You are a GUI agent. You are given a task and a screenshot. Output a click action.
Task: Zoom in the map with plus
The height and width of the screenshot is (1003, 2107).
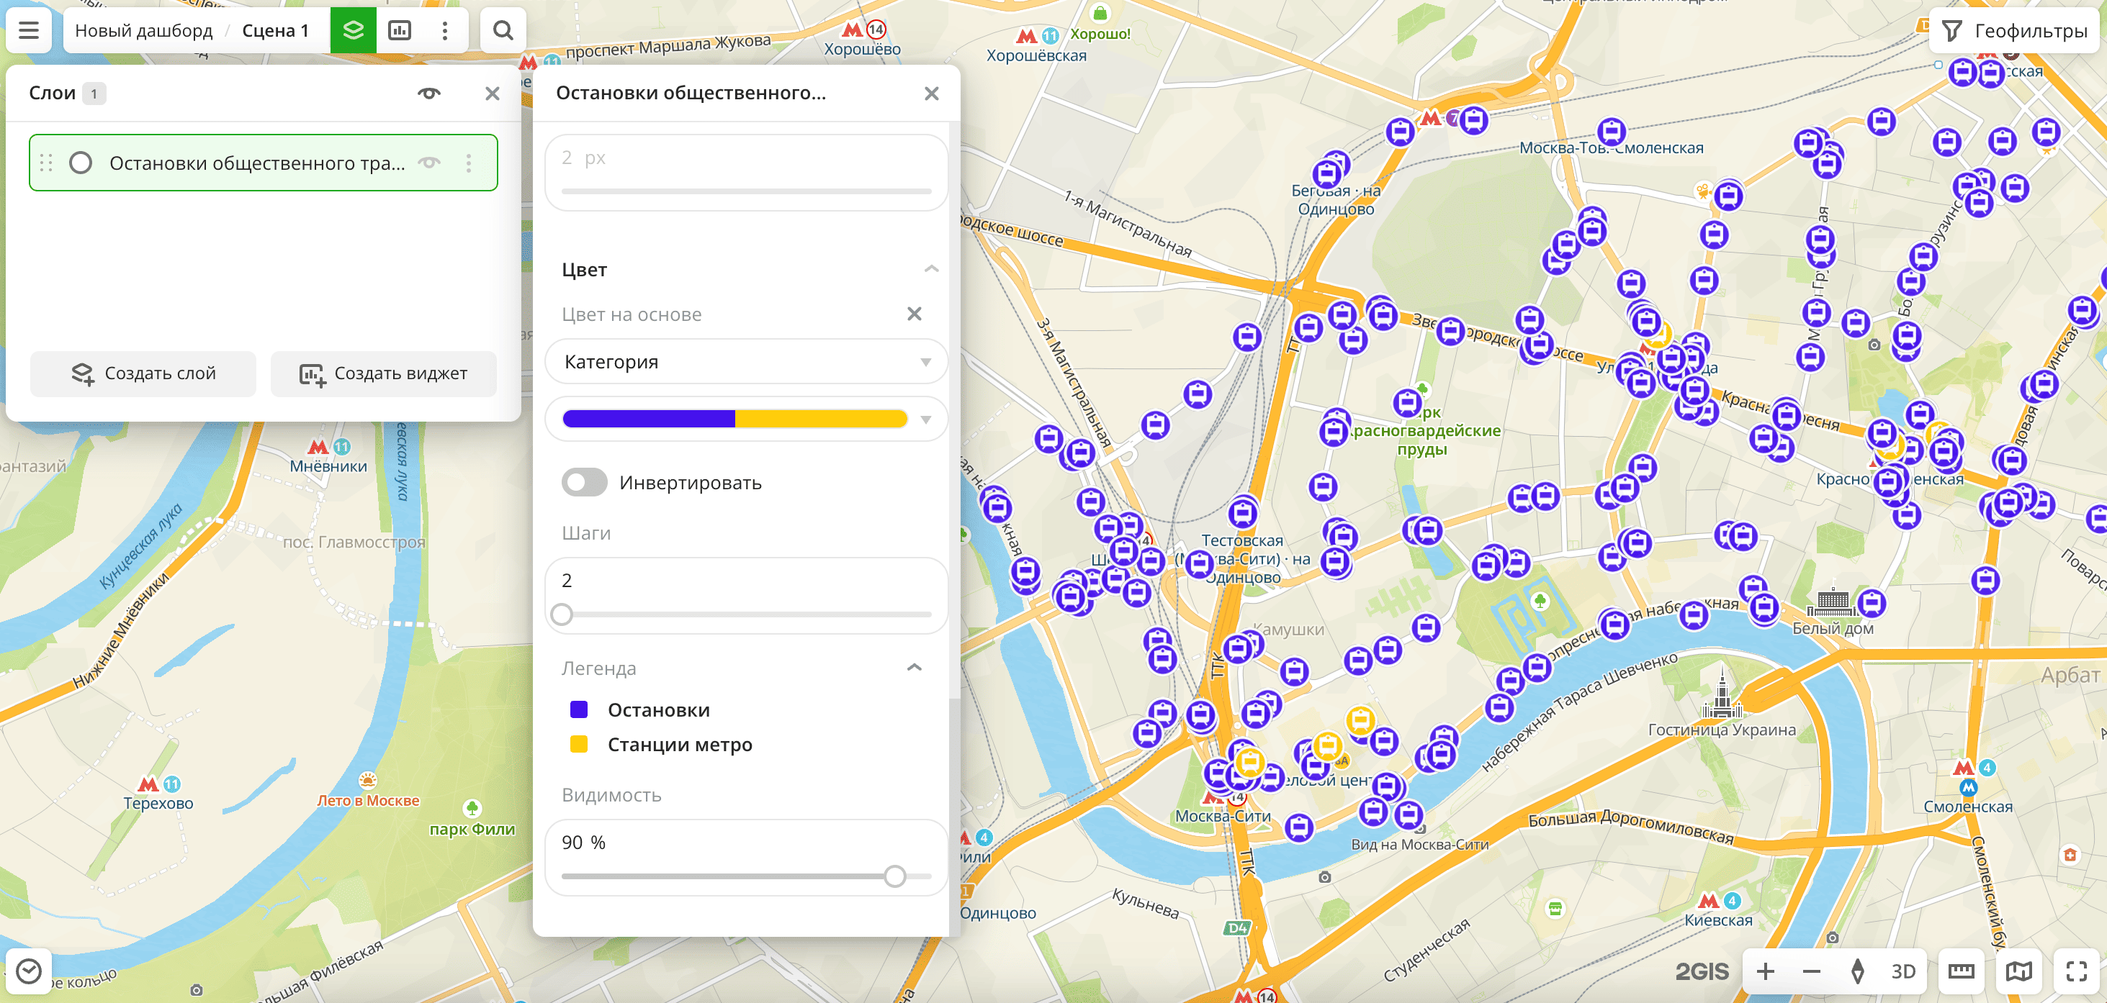coord(1765,971)
